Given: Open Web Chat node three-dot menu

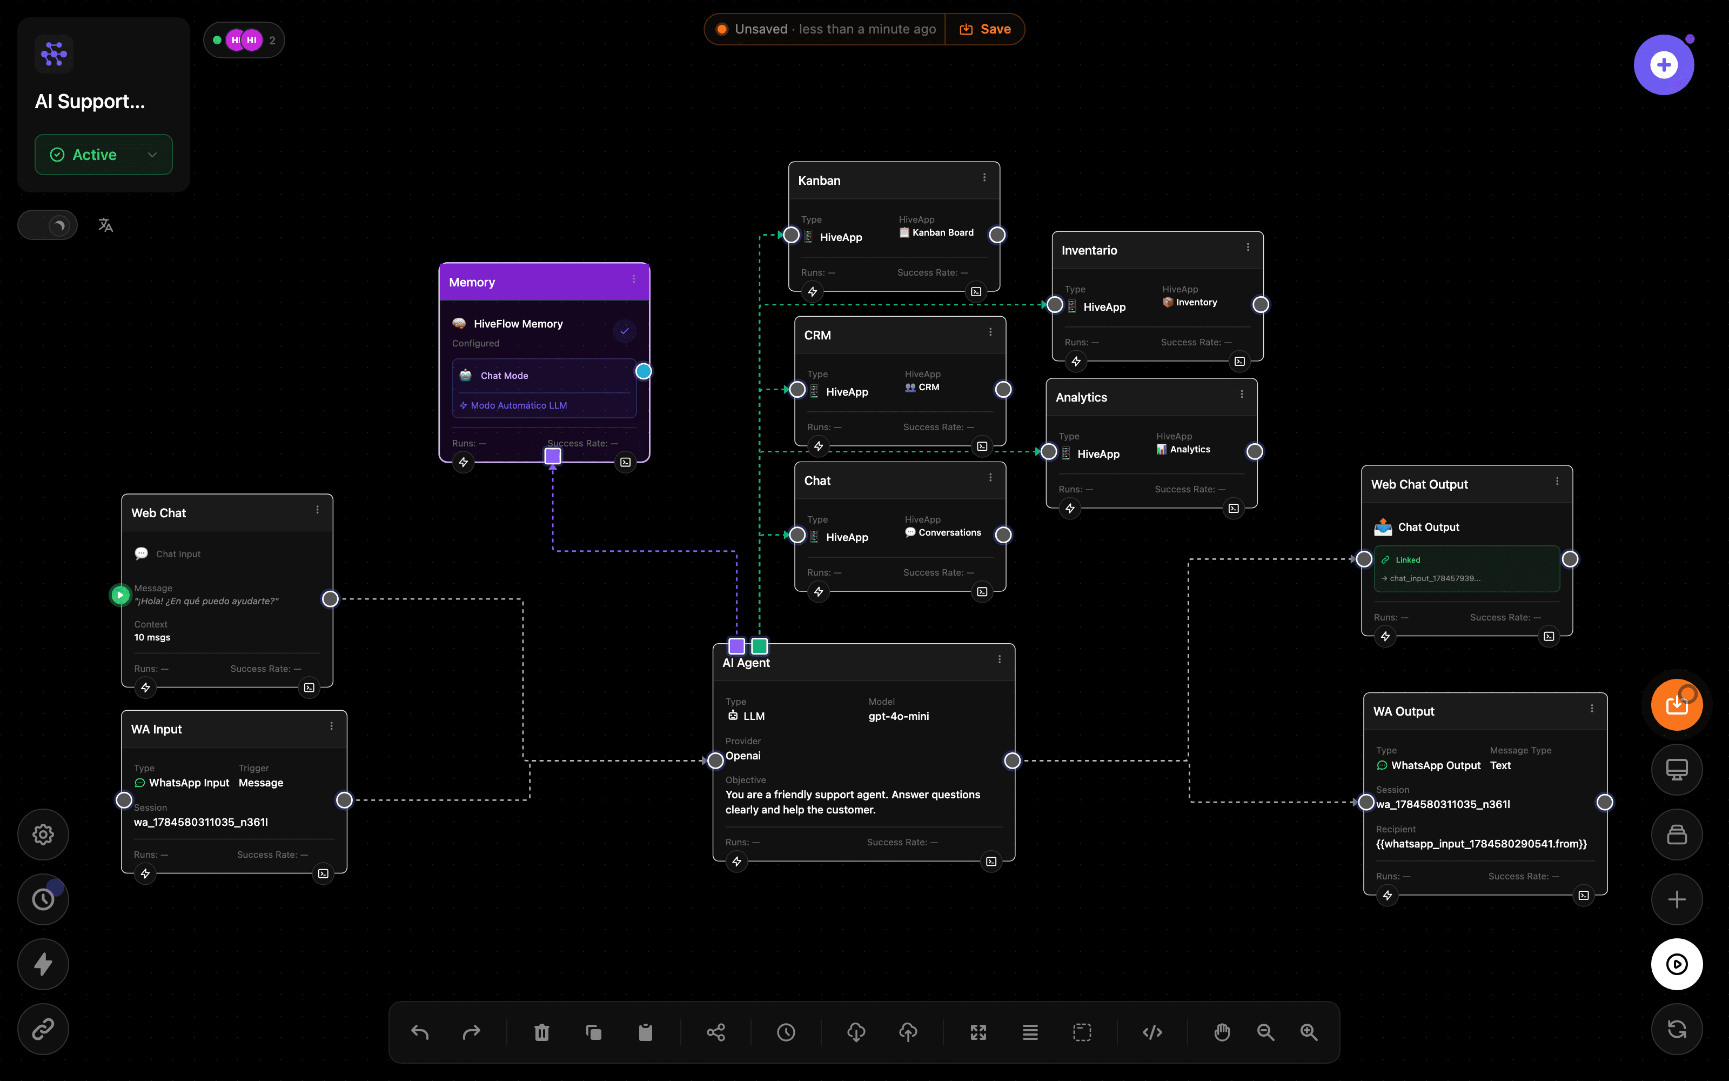Looking at the screenshot, I should [x=317, y=510].
